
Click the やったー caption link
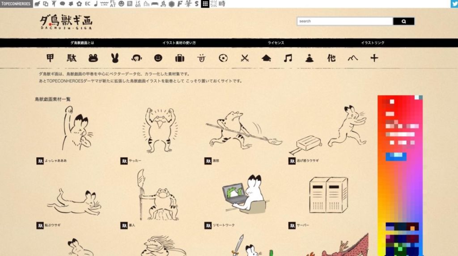pyautogui.click(x=135, y=160)
